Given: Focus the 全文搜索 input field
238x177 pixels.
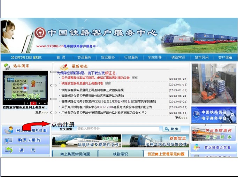Looking at the screenshot, I should (118, 129).
